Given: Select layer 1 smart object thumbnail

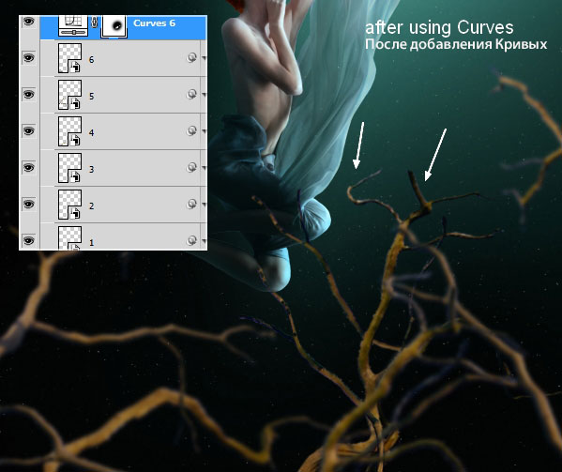Looking at the screenshot, I should pos(69,237).
